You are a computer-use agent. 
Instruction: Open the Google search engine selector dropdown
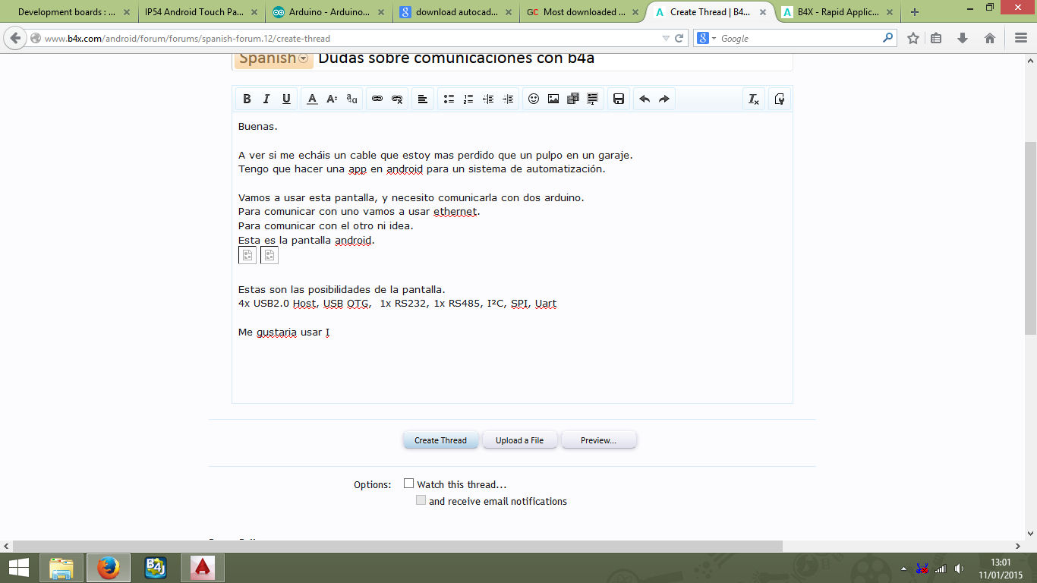pos(707,38)
